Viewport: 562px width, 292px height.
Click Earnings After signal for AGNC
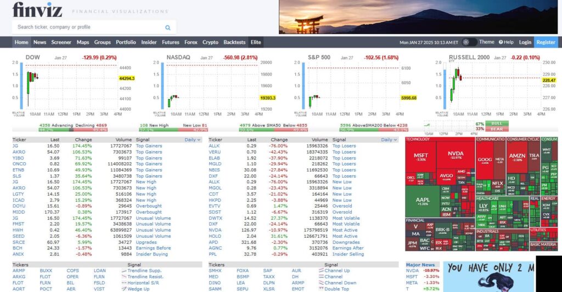click(347, 248)
